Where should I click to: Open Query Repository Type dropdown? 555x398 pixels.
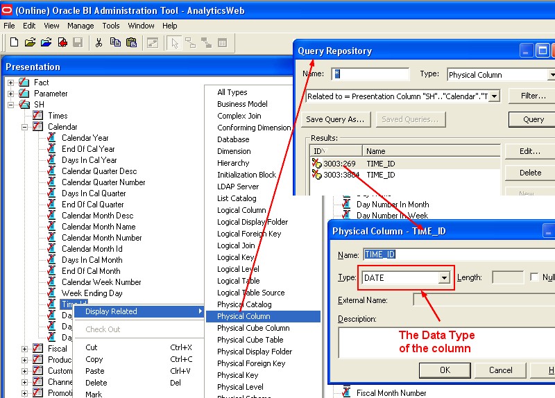(x=551, y=75)
